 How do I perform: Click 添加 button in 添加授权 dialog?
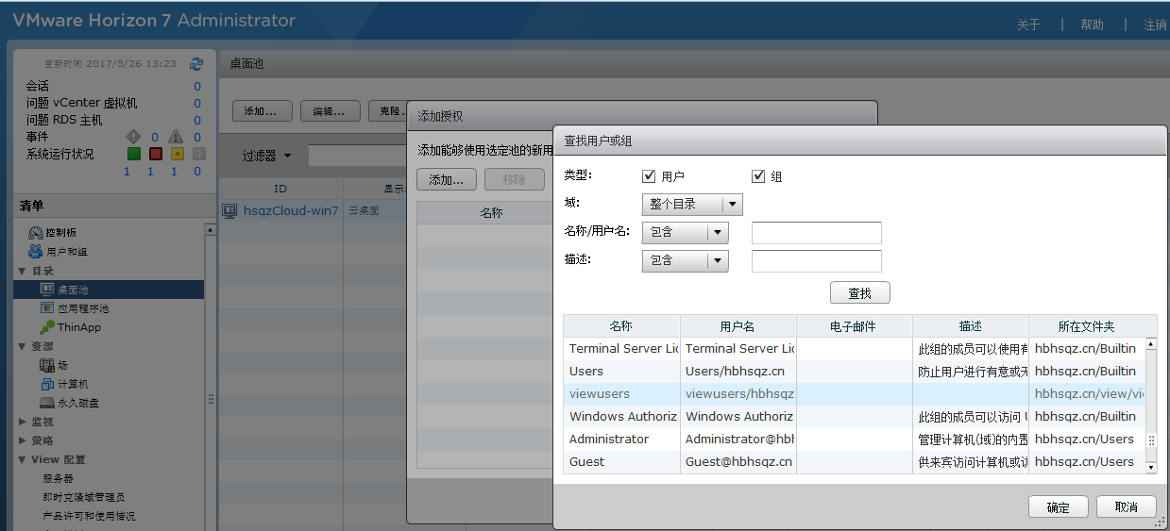[447, 179]
